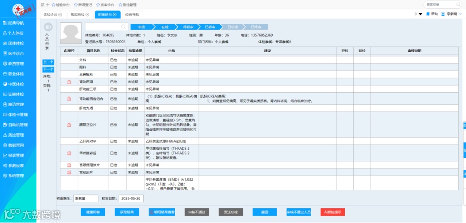
Task: Open 证照体检 in sidebar
Action: 13,94
